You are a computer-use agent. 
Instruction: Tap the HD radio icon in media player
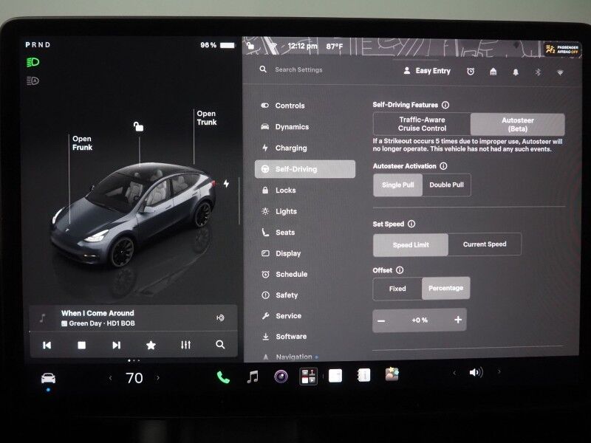(220, 318)
